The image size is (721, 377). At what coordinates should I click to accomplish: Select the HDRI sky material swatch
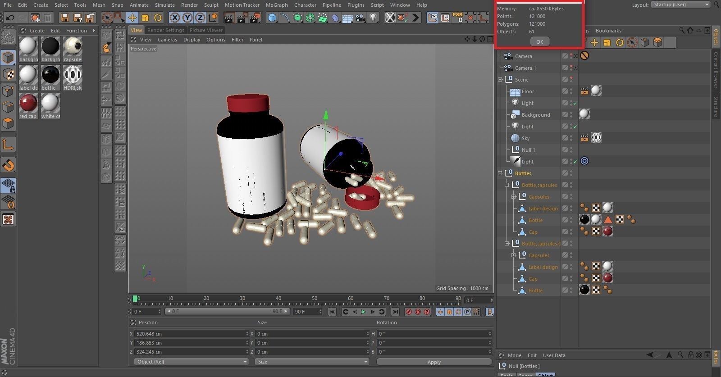[x=73, y=75]
